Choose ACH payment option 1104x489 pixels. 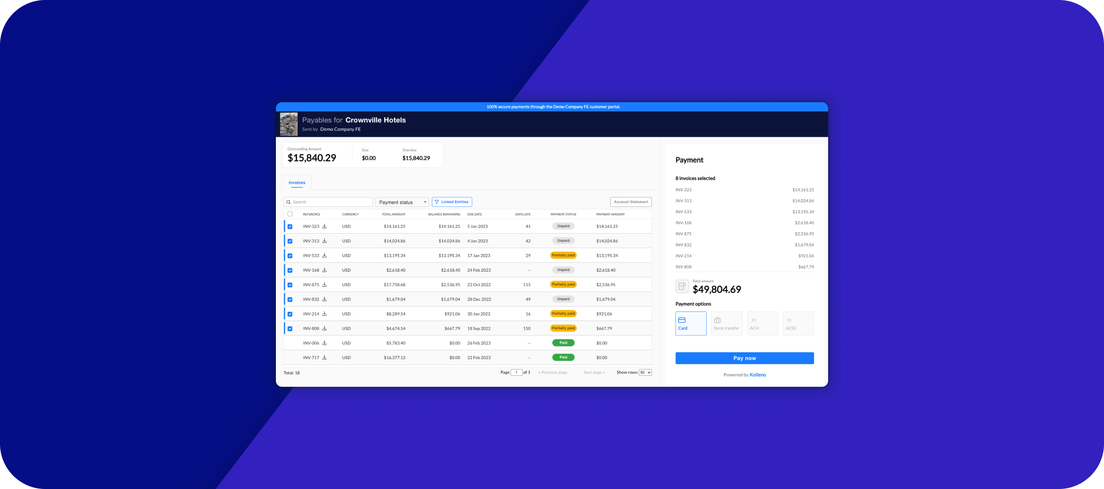pyautogui.click(x=762, y=323)
